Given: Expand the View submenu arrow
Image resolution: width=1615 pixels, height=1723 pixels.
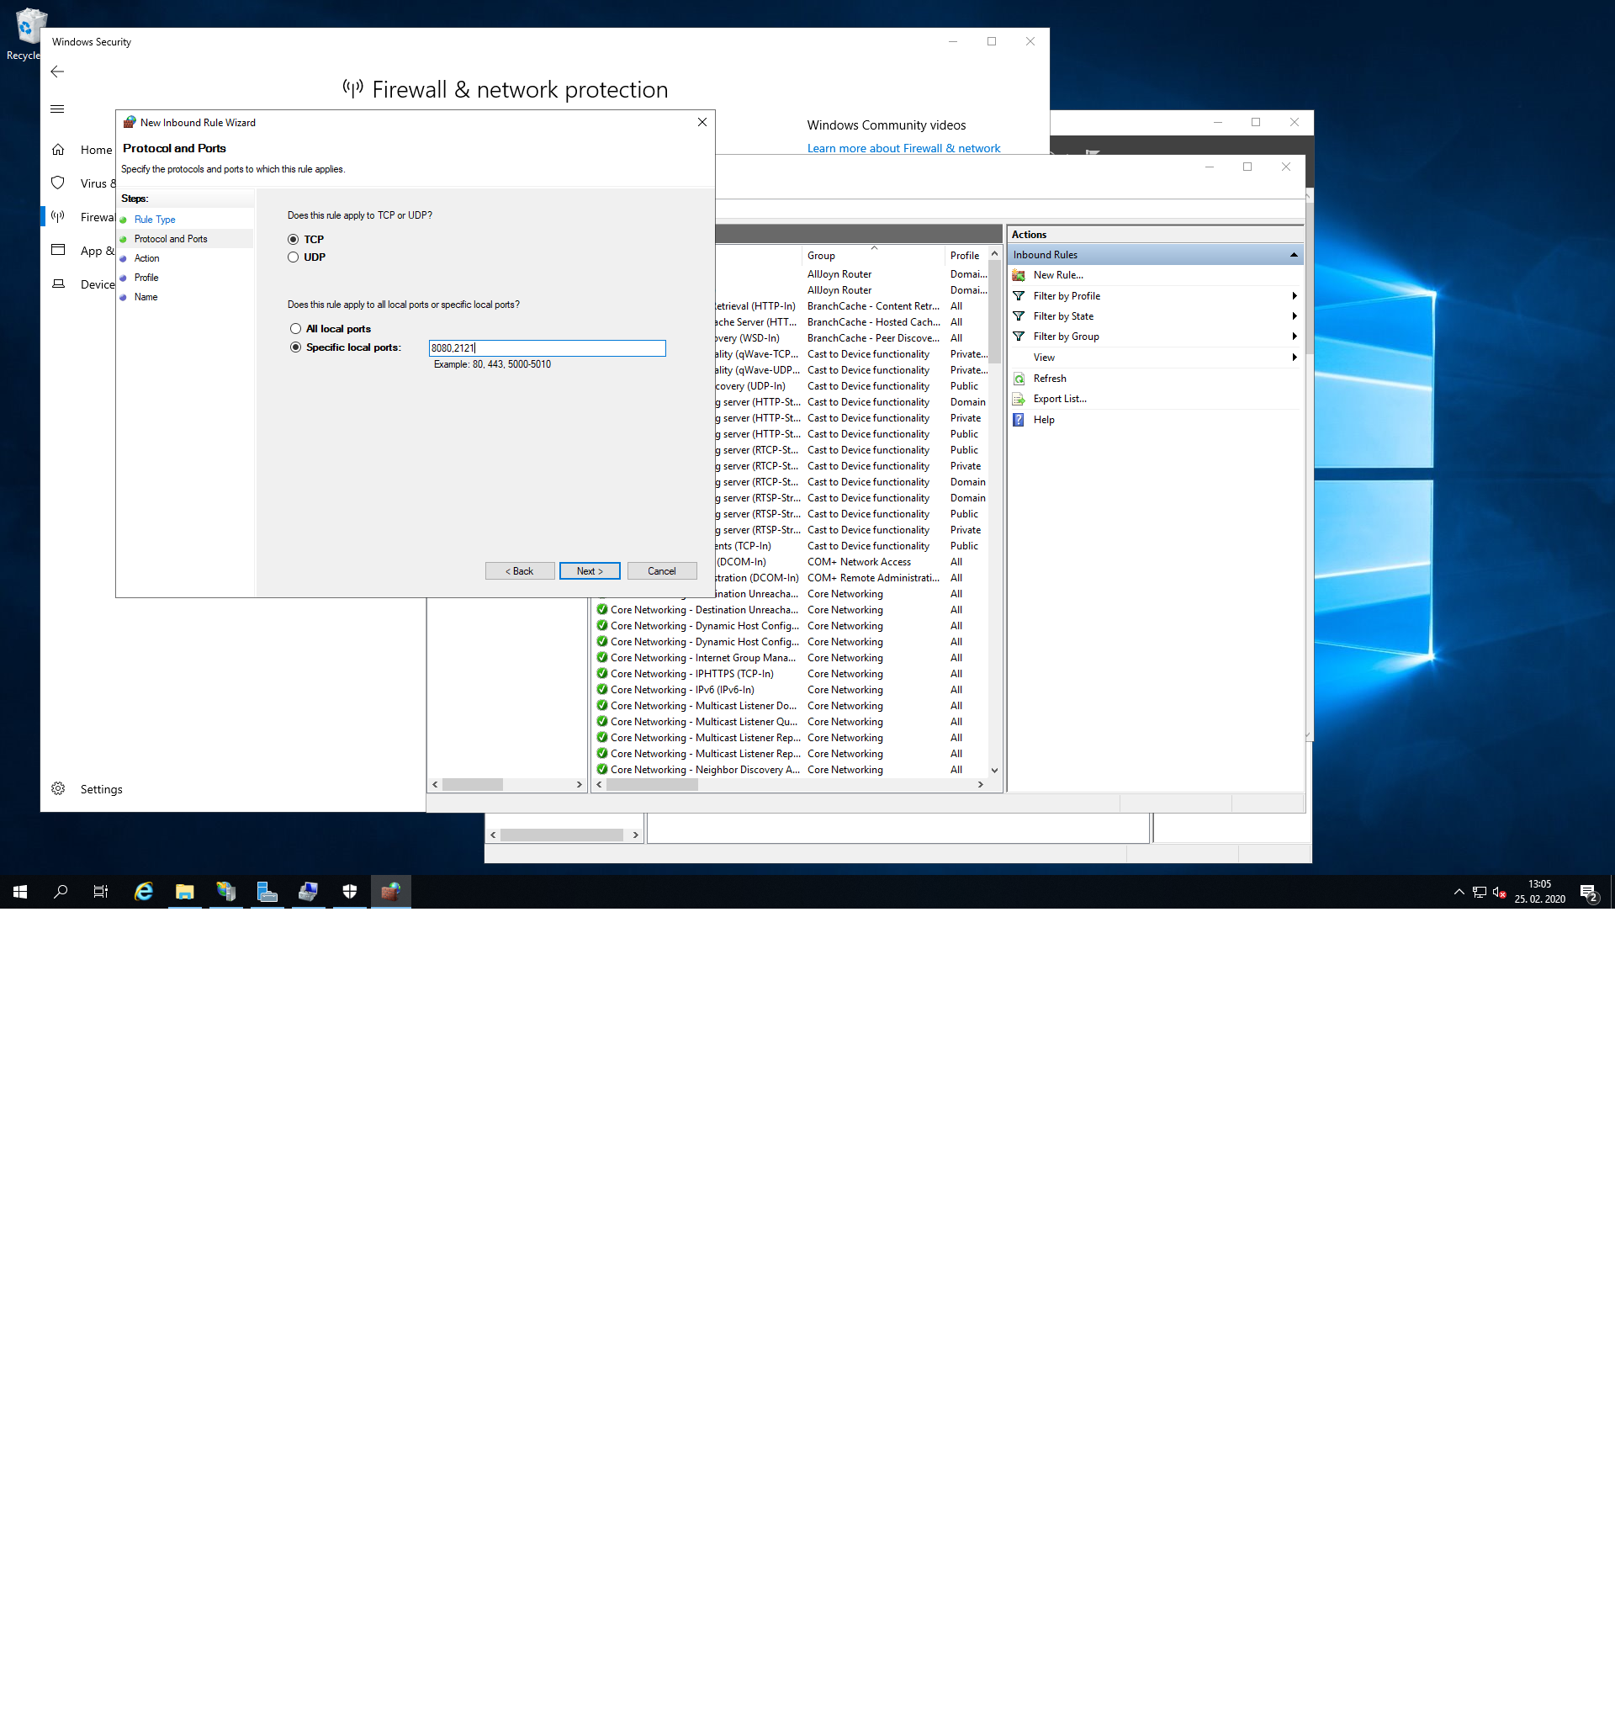Looking at the screenshot, I should 1295,358.
